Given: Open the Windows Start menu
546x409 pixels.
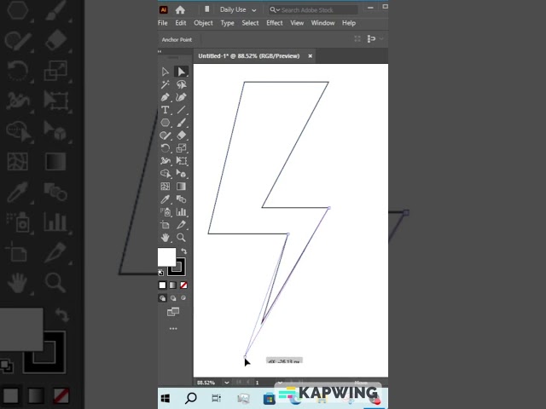Looking at the screenshot, I should coord(166,398).
